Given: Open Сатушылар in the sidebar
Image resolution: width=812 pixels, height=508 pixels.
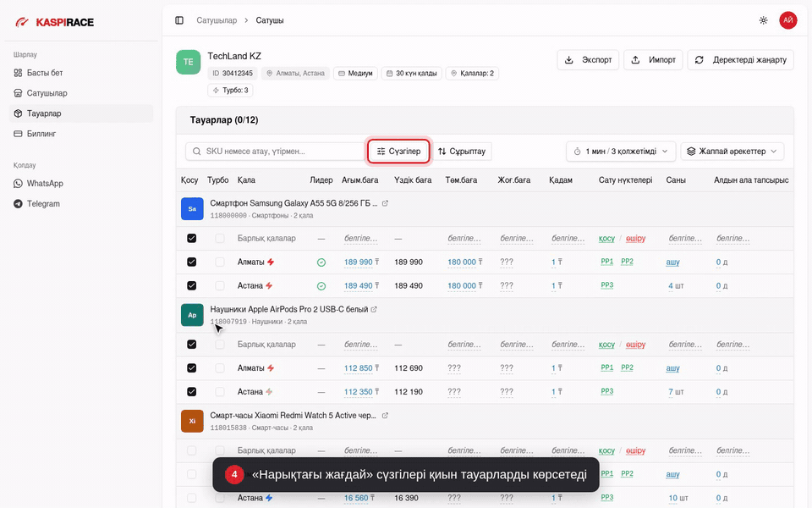Looking at the screenshot, I should [x=81, y=93].
